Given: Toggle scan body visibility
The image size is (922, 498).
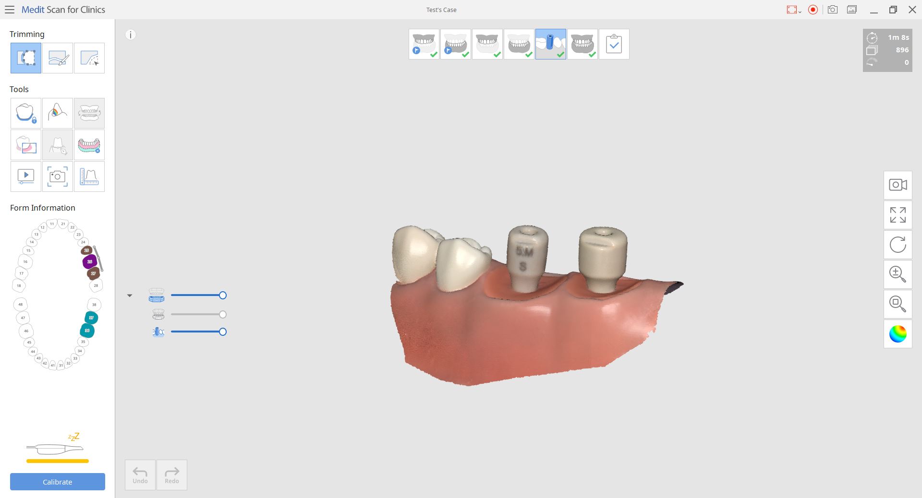Looking at the screenshot, I should pyautogui.click(x=158, y=332).
